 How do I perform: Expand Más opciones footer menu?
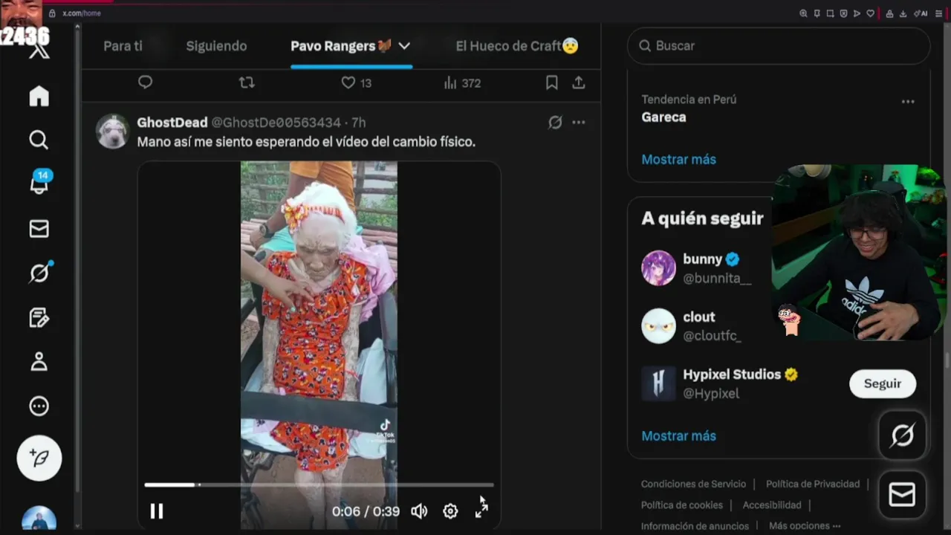(x=805, y=526)
